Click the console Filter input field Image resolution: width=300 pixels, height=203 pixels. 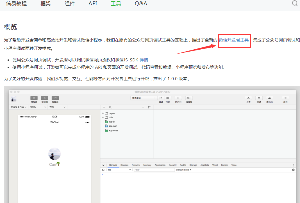coord(154,170)
